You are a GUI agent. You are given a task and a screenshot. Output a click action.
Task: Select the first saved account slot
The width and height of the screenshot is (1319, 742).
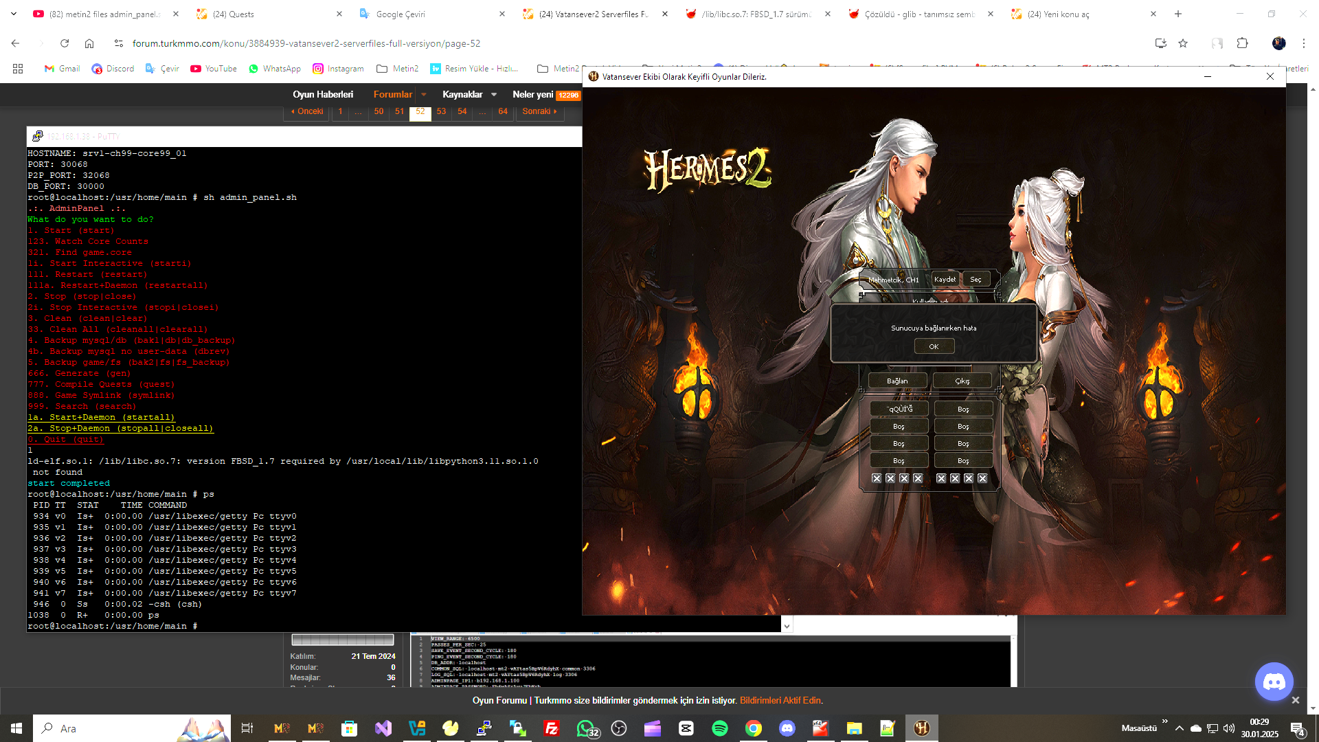coord(899,409)
